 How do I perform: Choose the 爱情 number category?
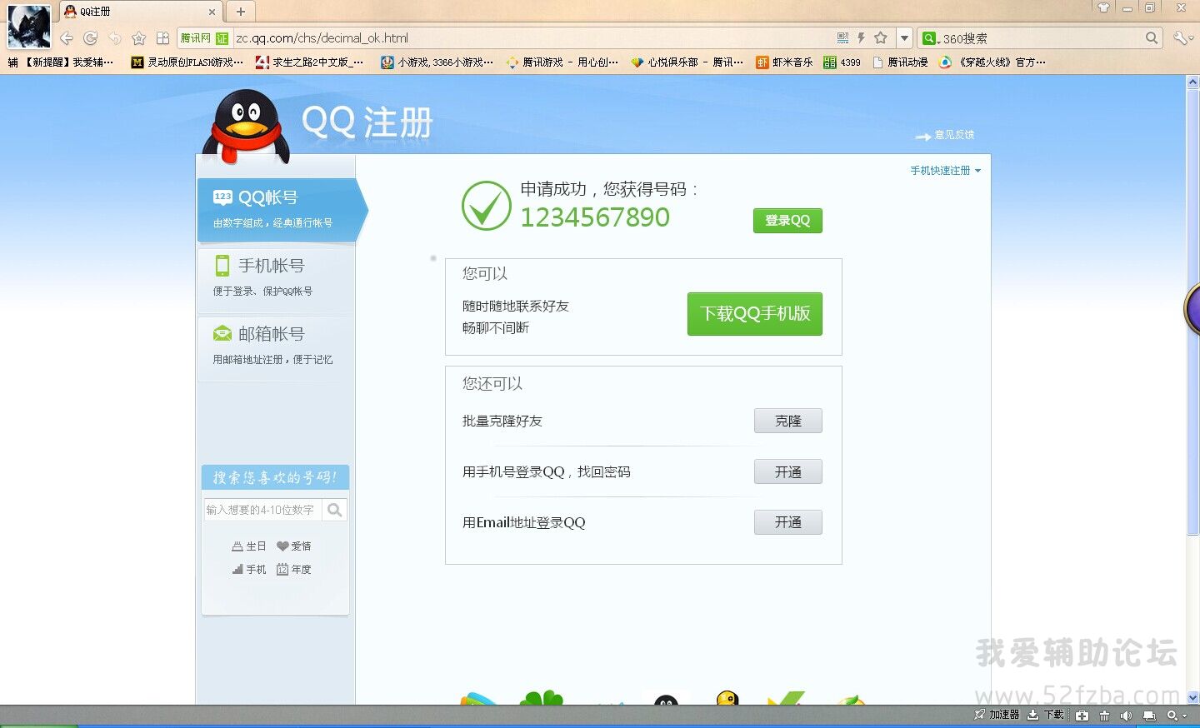294,546
